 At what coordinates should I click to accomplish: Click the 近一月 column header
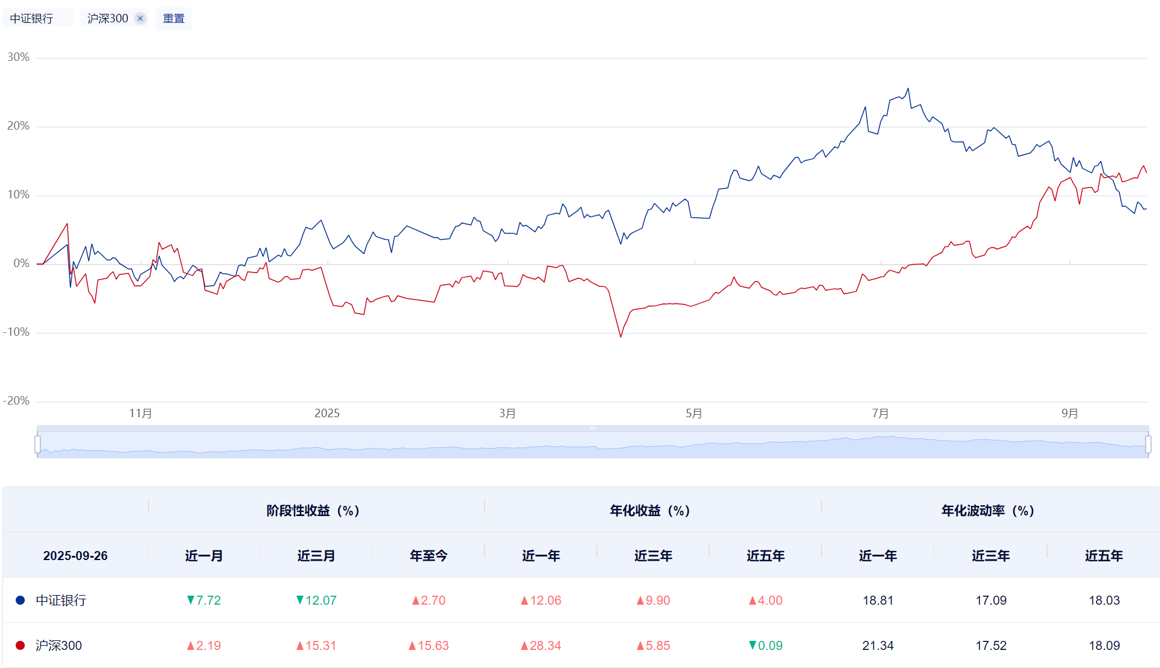203,556
